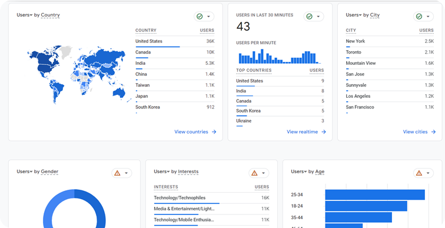This screenshot has width=445, height=228.
Task: Click CITY column header in city table
Action: (x=351, y=31)
